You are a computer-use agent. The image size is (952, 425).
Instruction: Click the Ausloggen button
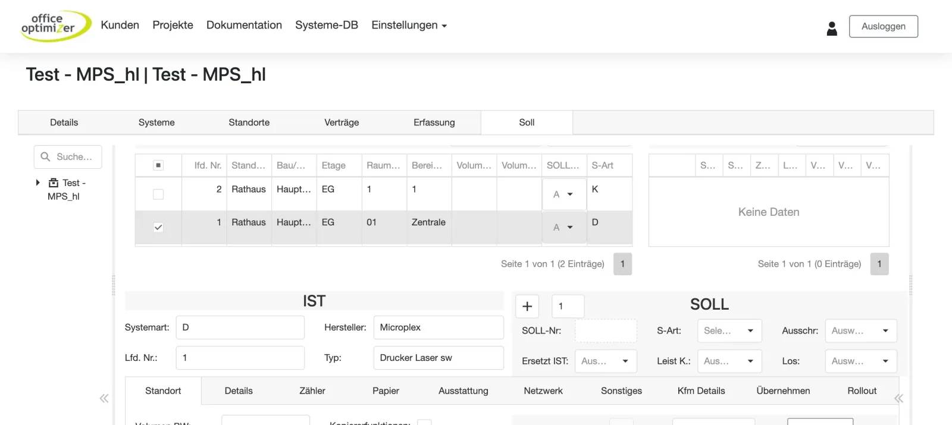pyautogui.click(x=884, y=26)
